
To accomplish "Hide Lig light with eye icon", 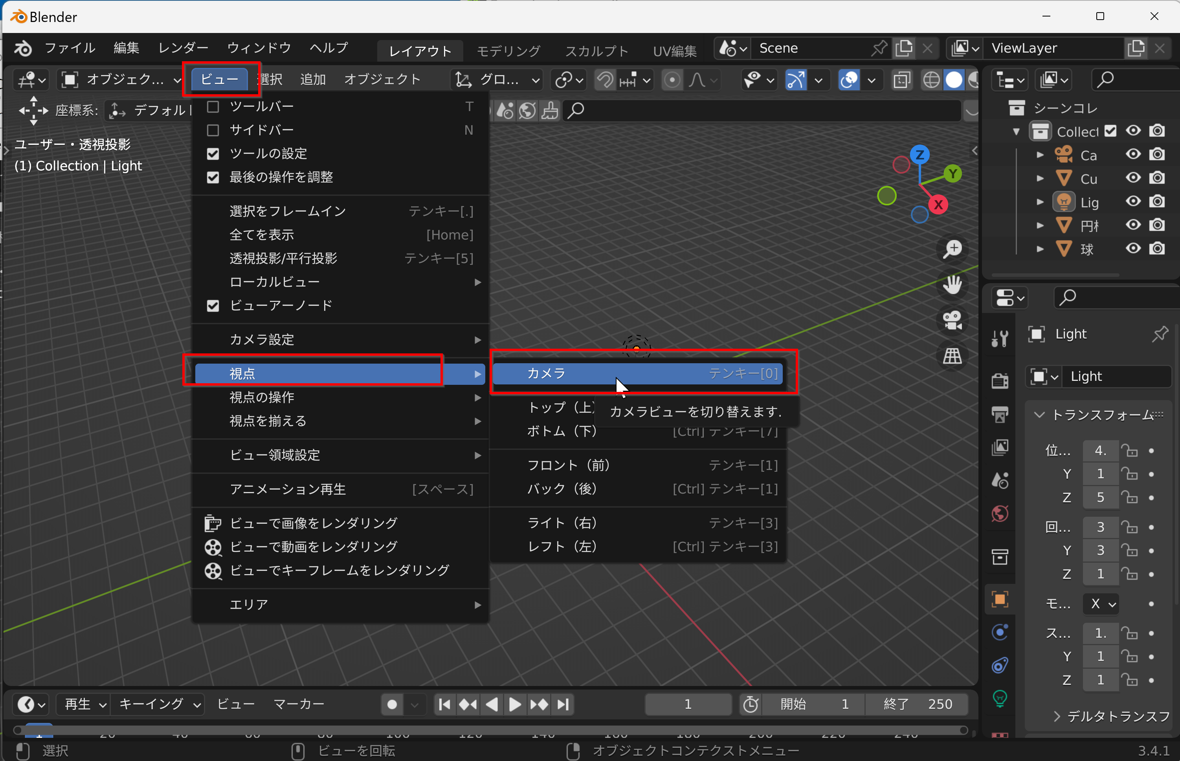I will tap(1133, 201).
